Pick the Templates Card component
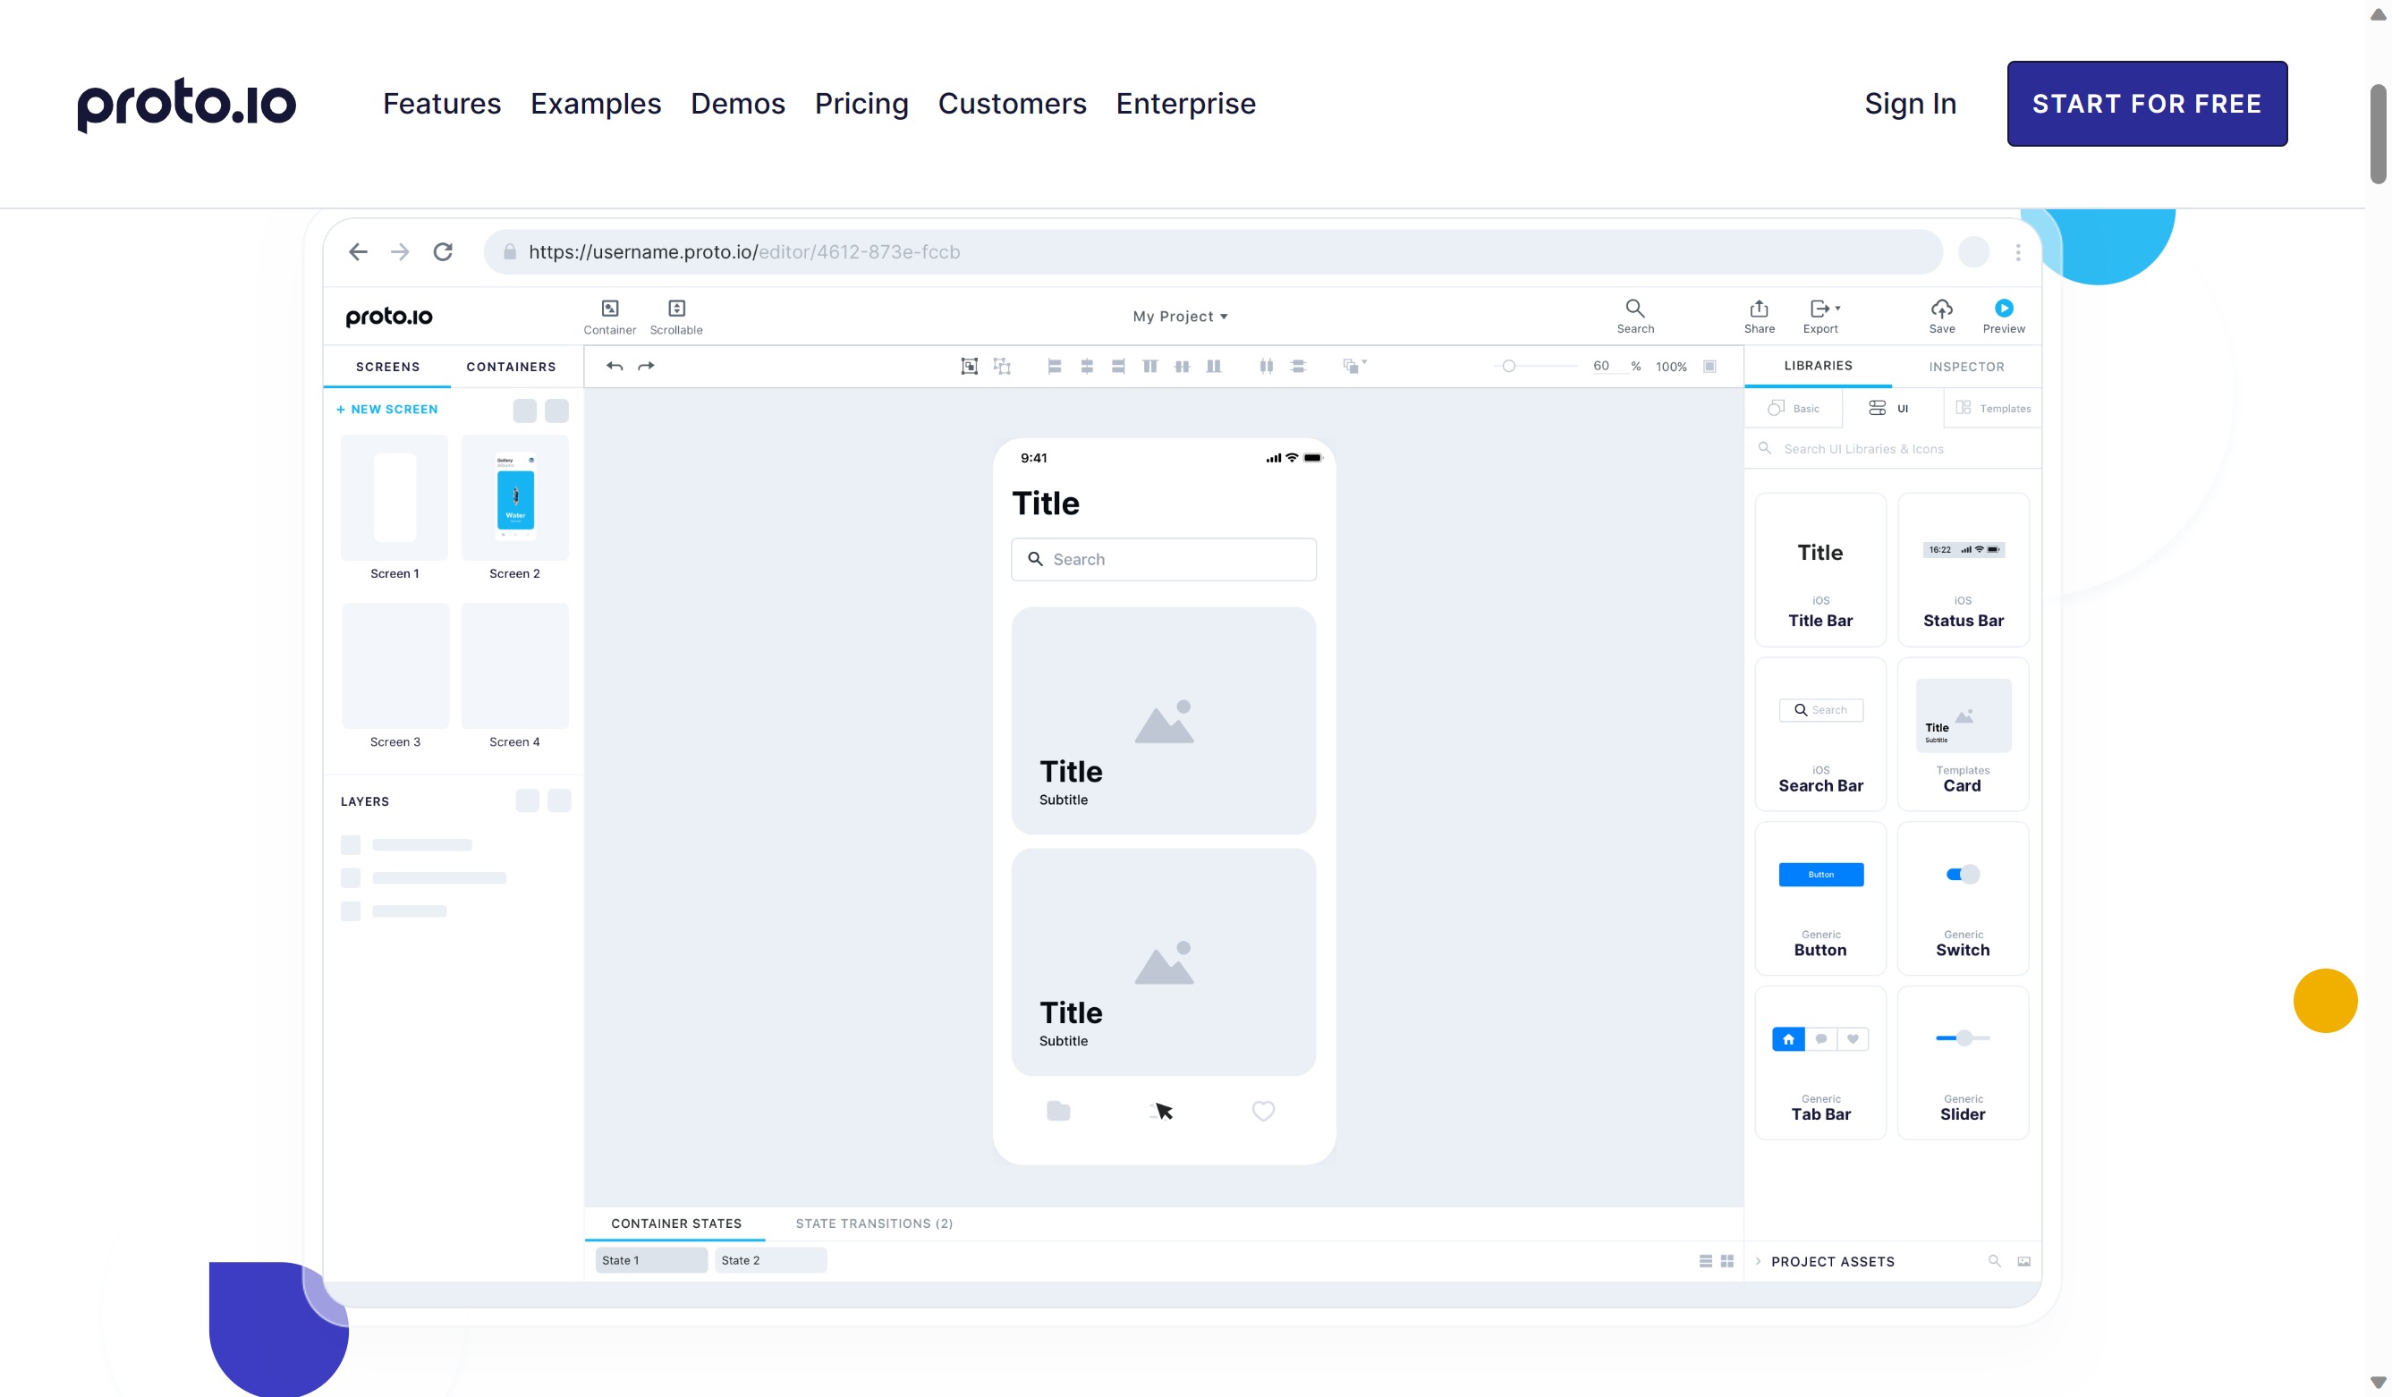 click(x=1962, y=733)
